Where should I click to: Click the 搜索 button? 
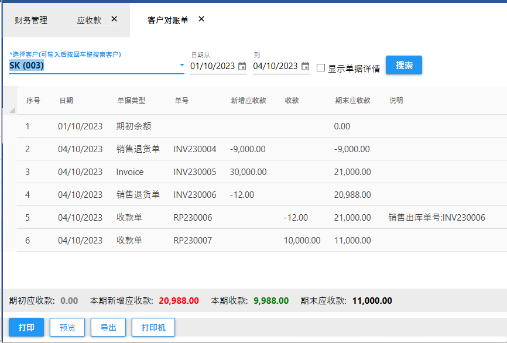pyautogui.click(x=403, y=66)
